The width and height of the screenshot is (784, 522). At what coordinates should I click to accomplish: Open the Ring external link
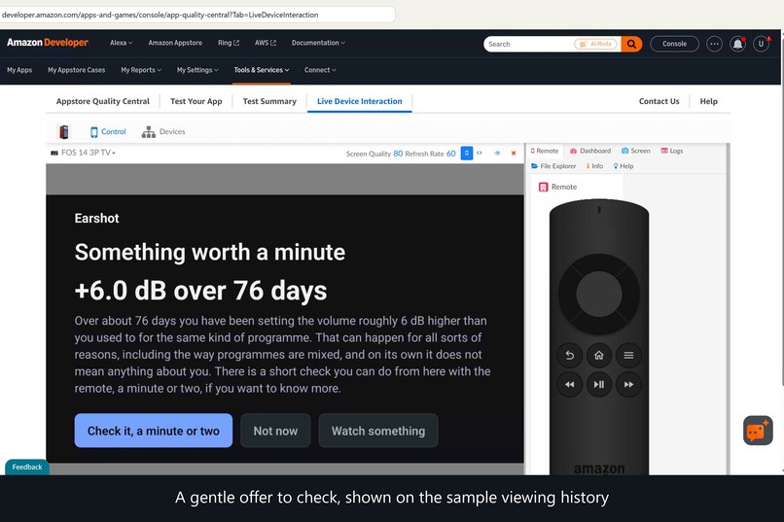pos(229,43)
